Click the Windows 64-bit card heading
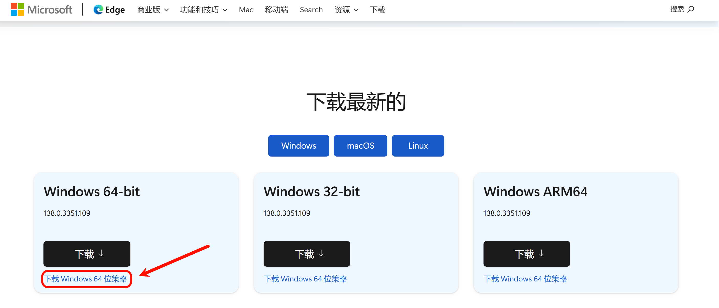 click(x=92, y=192)
